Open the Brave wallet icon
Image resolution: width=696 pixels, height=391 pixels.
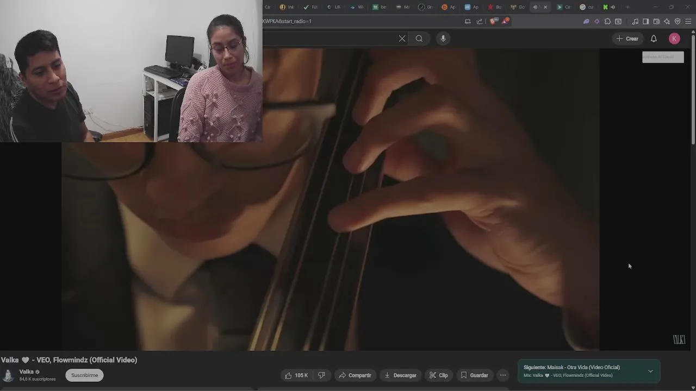[x=656, y=21]
